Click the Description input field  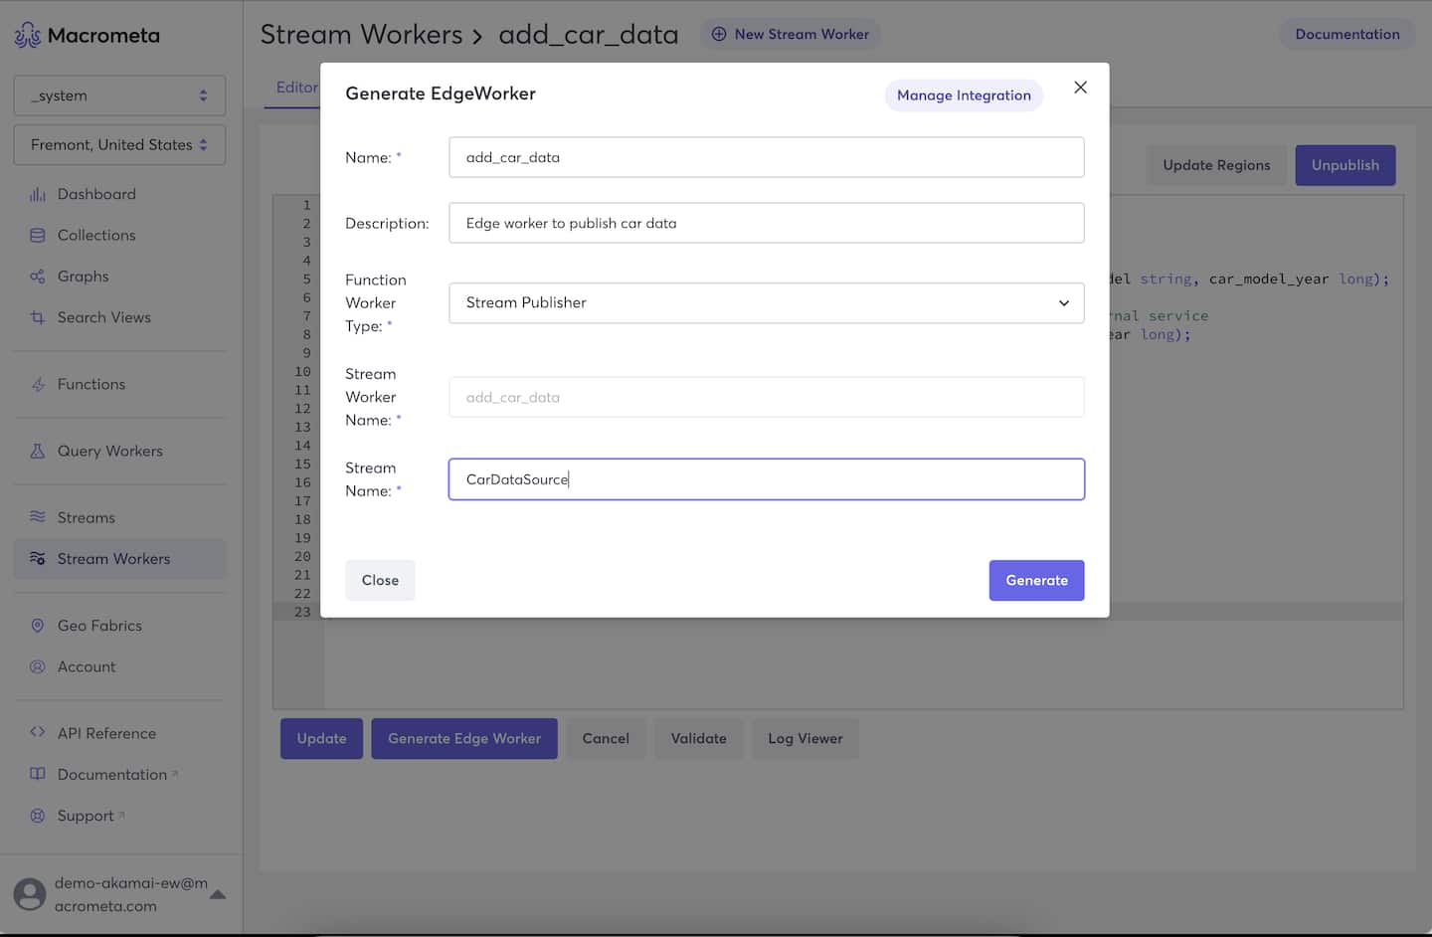click(x=766, y=224)
